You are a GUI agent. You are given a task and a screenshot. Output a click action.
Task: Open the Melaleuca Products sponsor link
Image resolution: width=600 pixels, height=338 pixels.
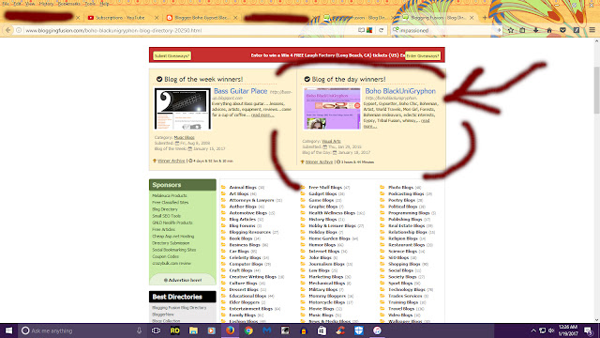(x=170, y=196)
